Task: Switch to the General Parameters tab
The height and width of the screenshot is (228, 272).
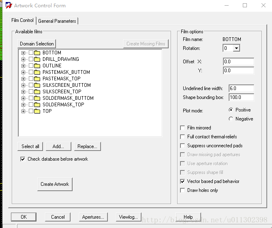Action: (57, 21)
